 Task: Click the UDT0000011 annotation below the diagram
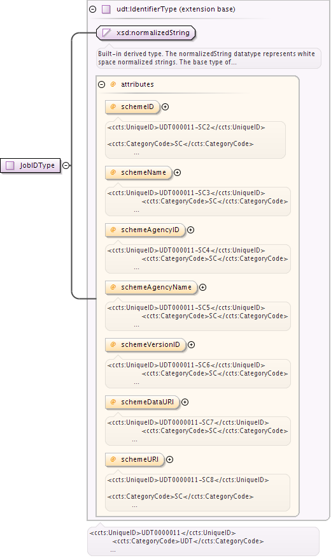click(203, 541)
